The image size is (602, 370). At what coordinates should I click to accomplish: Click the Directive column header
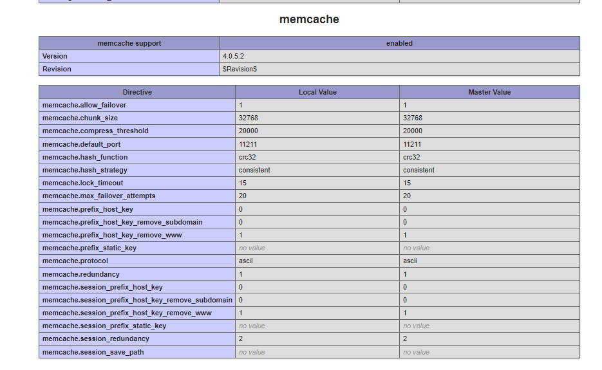tap(137, 92)
